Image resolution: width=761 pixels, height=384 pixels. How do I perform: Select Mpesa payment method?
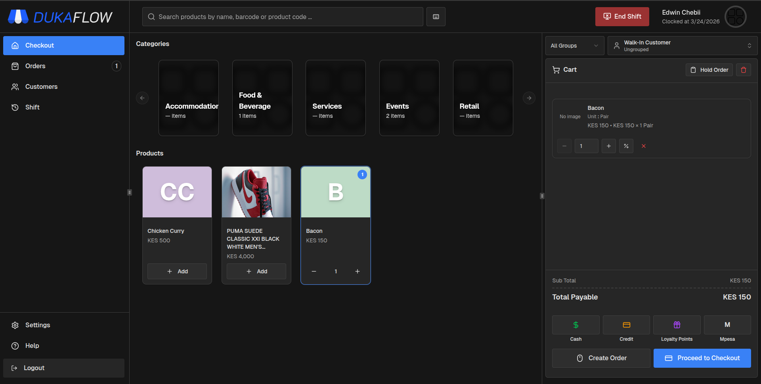727,325
